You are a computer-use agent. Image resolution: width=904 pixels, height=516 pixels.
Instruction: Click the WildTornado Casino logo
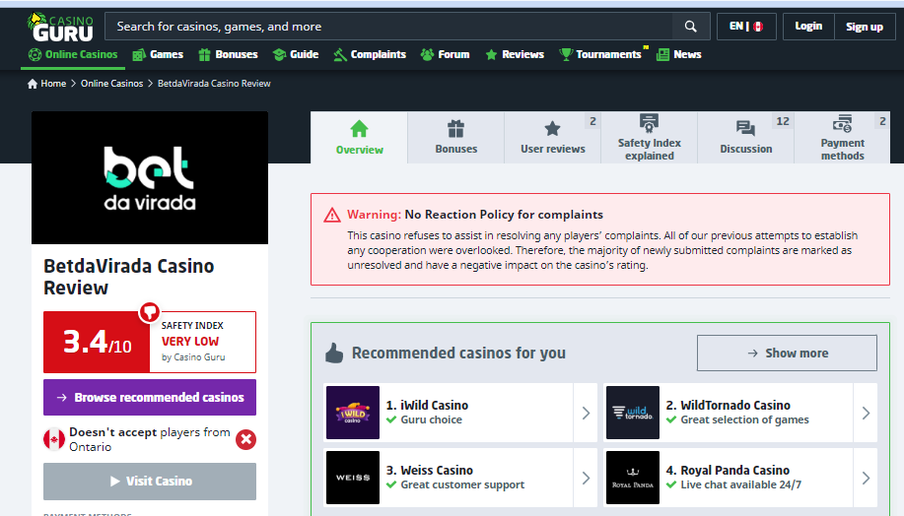point(632,412)
